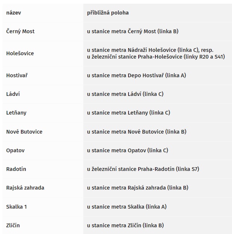The width and height of the screenshot is (232, 234).
Task: Click the Radotín row name
Action: tap(16, 169)
